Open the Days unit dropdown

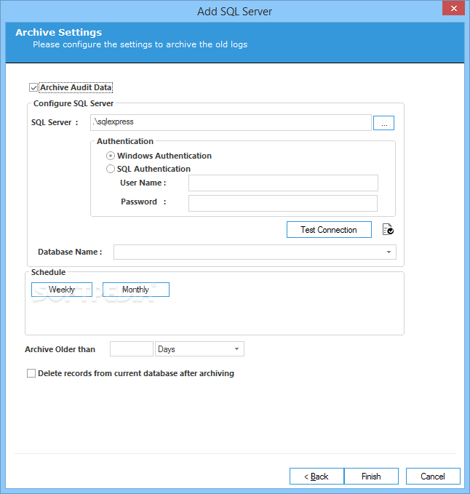point(199,349)
